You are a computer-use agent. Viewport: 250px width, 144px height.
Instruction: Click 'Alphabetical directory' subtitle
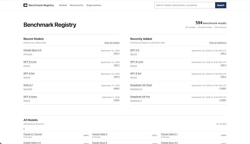34,124
